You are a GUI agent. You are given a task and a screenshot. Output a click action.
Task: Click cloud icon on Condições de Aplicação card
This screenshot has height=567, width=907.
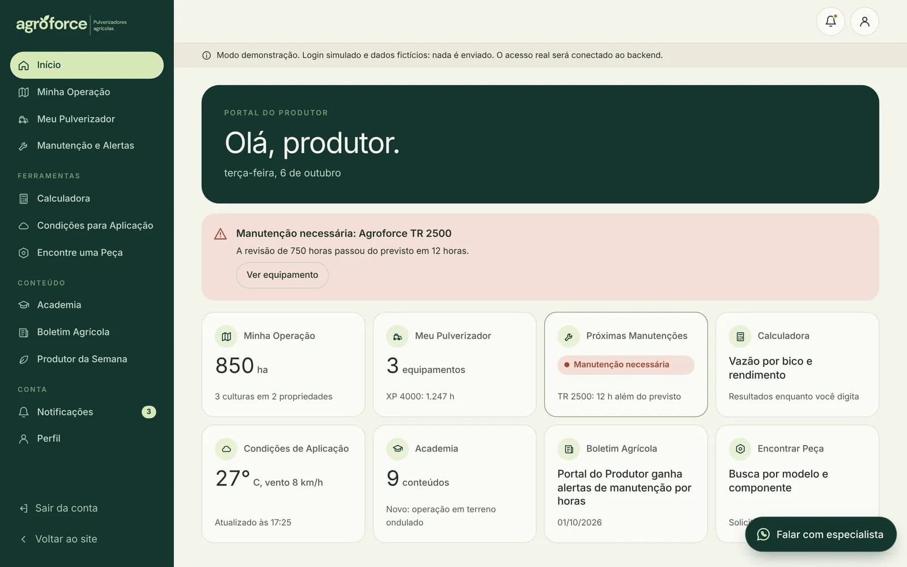click(x=226, y=449)
